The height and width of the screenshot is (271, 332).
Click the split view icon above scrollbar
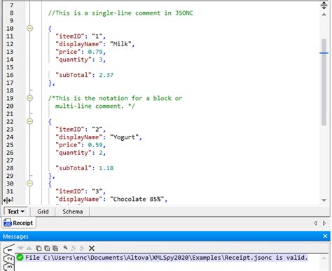point(324,5)
